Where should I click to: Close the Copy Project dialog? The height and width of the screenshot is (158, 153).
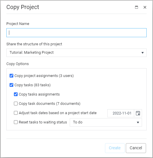click(x=145, y=7)
